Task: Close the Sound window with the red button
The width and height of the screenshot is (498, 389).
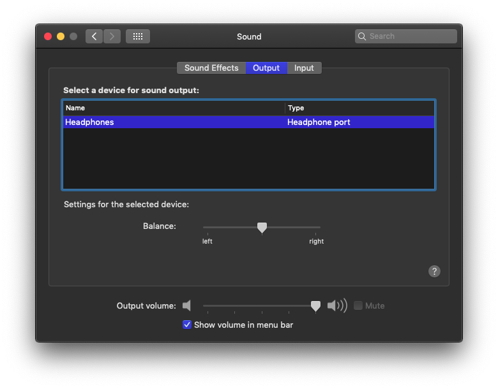Action: click(48, 36)
